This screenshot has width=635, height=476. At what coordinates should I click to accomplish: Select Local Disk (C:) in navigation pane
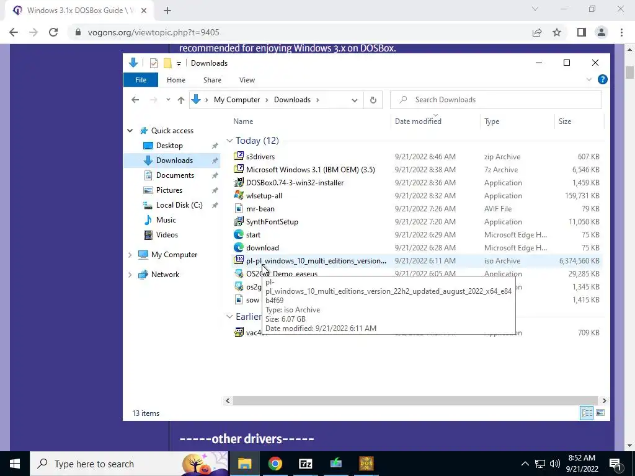click(x=179, y=205)
